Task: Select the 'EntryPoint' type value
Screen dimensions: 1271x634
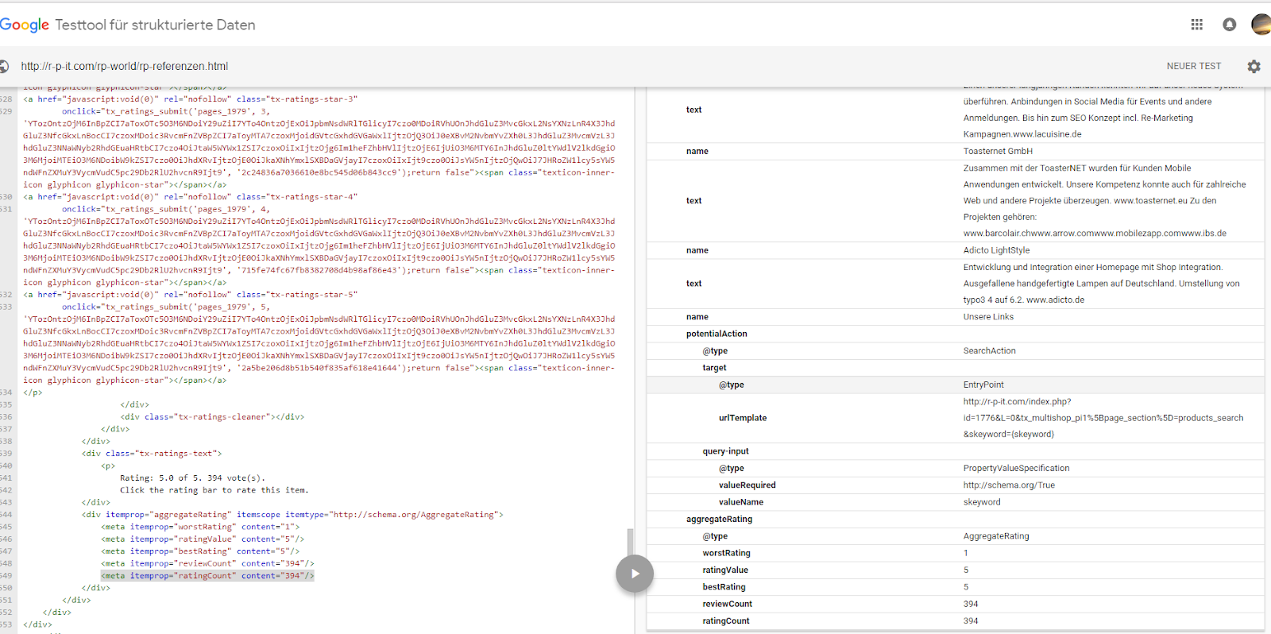Action: coord(983,385)
